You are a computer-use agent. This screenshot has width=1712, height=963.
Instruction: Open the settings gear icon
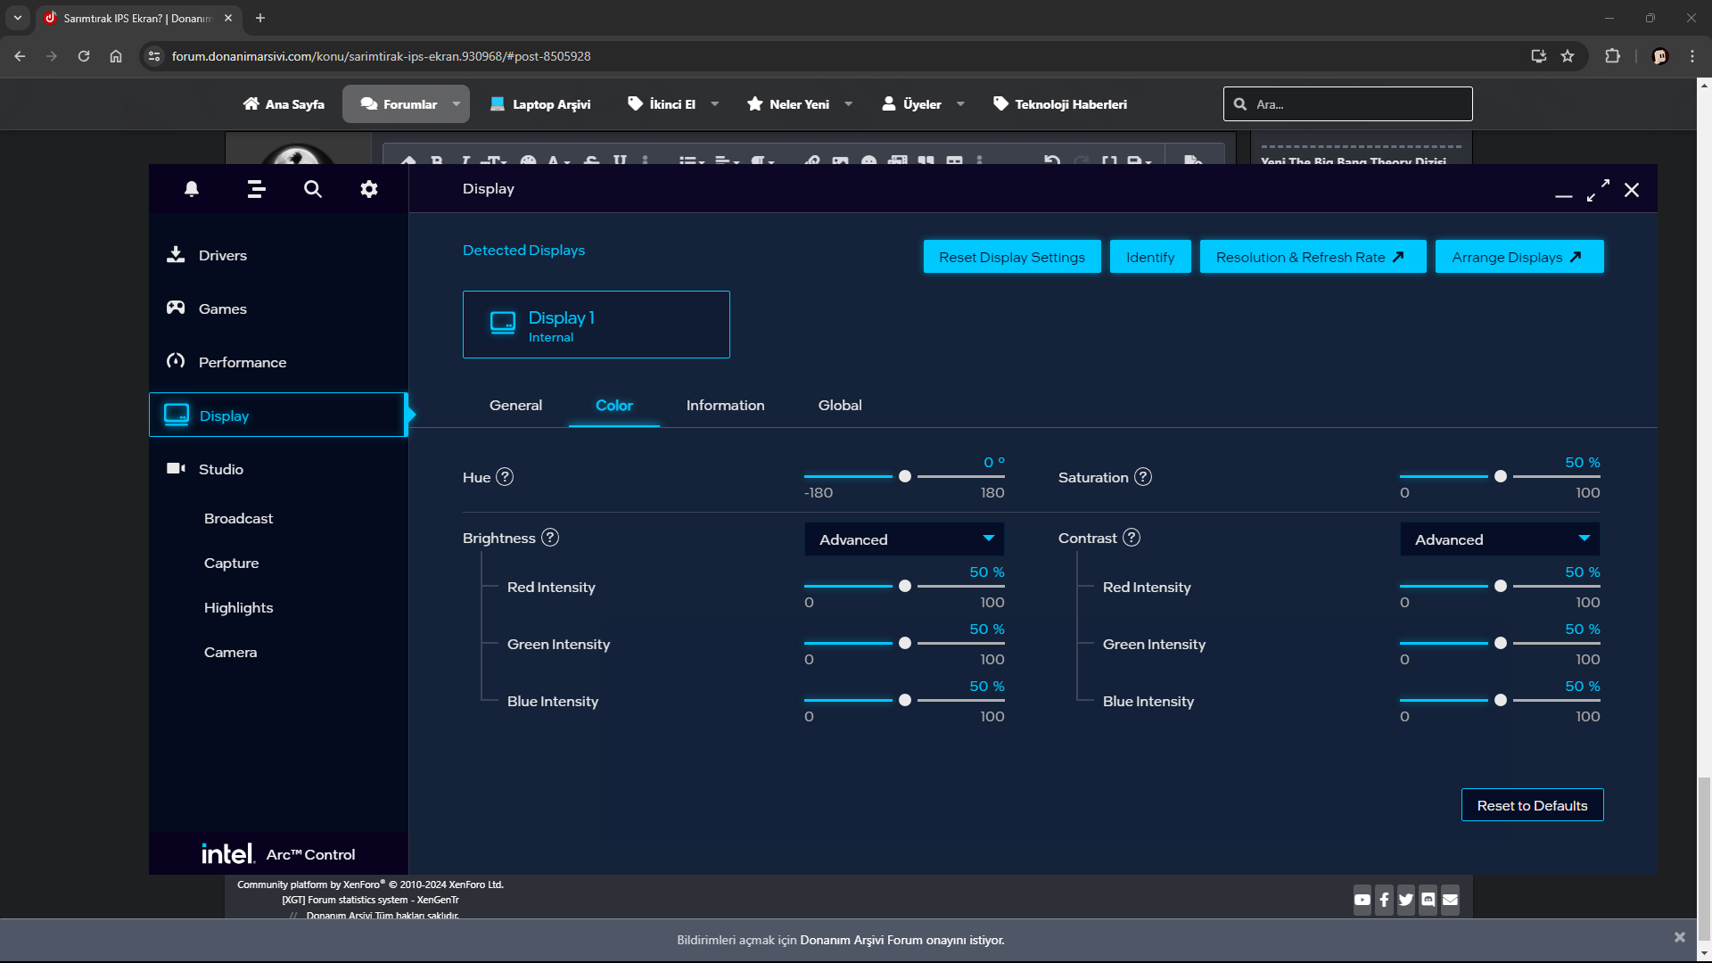tap(369, 189)
